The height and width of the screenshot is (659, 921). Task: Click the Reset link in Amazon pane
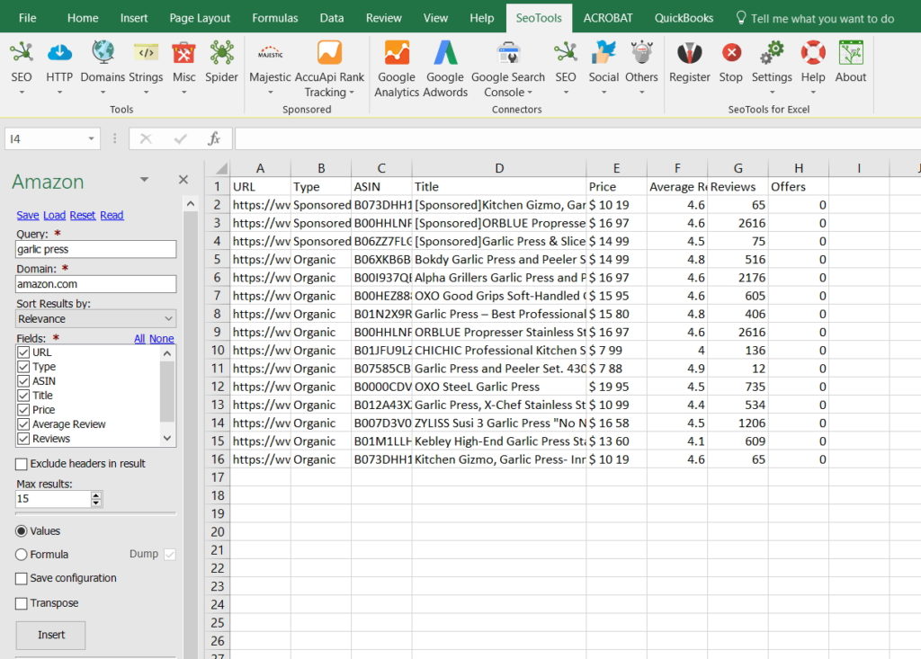[x=82, y=216]
